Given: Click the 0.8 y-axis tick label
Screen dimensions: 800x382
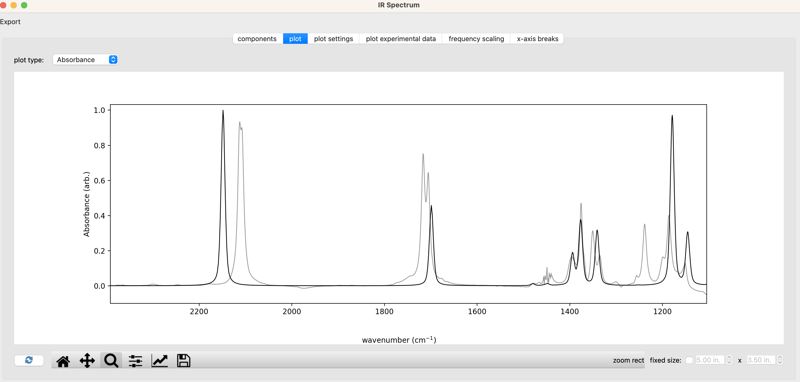Looking at the screenshot, I should tap(99, 145).
